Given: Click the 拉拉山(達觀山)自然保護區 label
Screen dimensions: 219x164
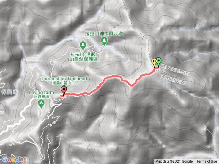Looking at the screenshot, I should coord(83,57).
